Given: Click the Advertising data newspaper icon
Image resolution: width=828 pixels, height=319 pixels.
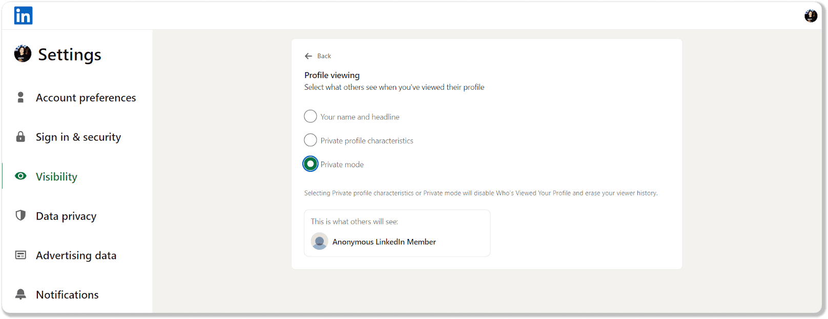Looking at the screenshot, I should click(20, 255).
